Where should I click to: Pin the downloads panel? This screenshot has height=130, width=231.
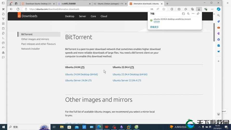pos(198,14)
